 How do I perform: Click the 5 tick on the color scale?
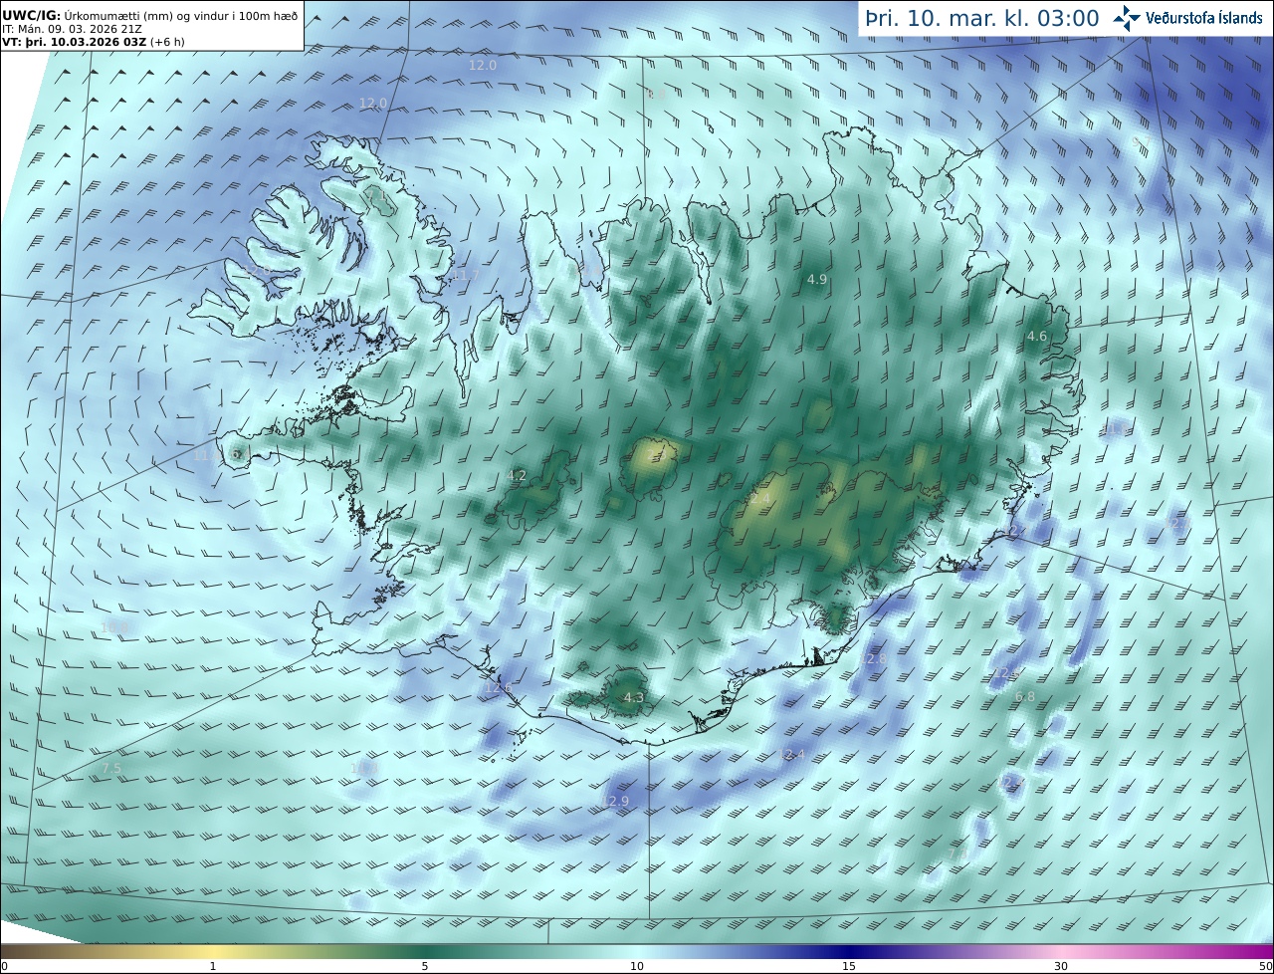pos(425,967)
